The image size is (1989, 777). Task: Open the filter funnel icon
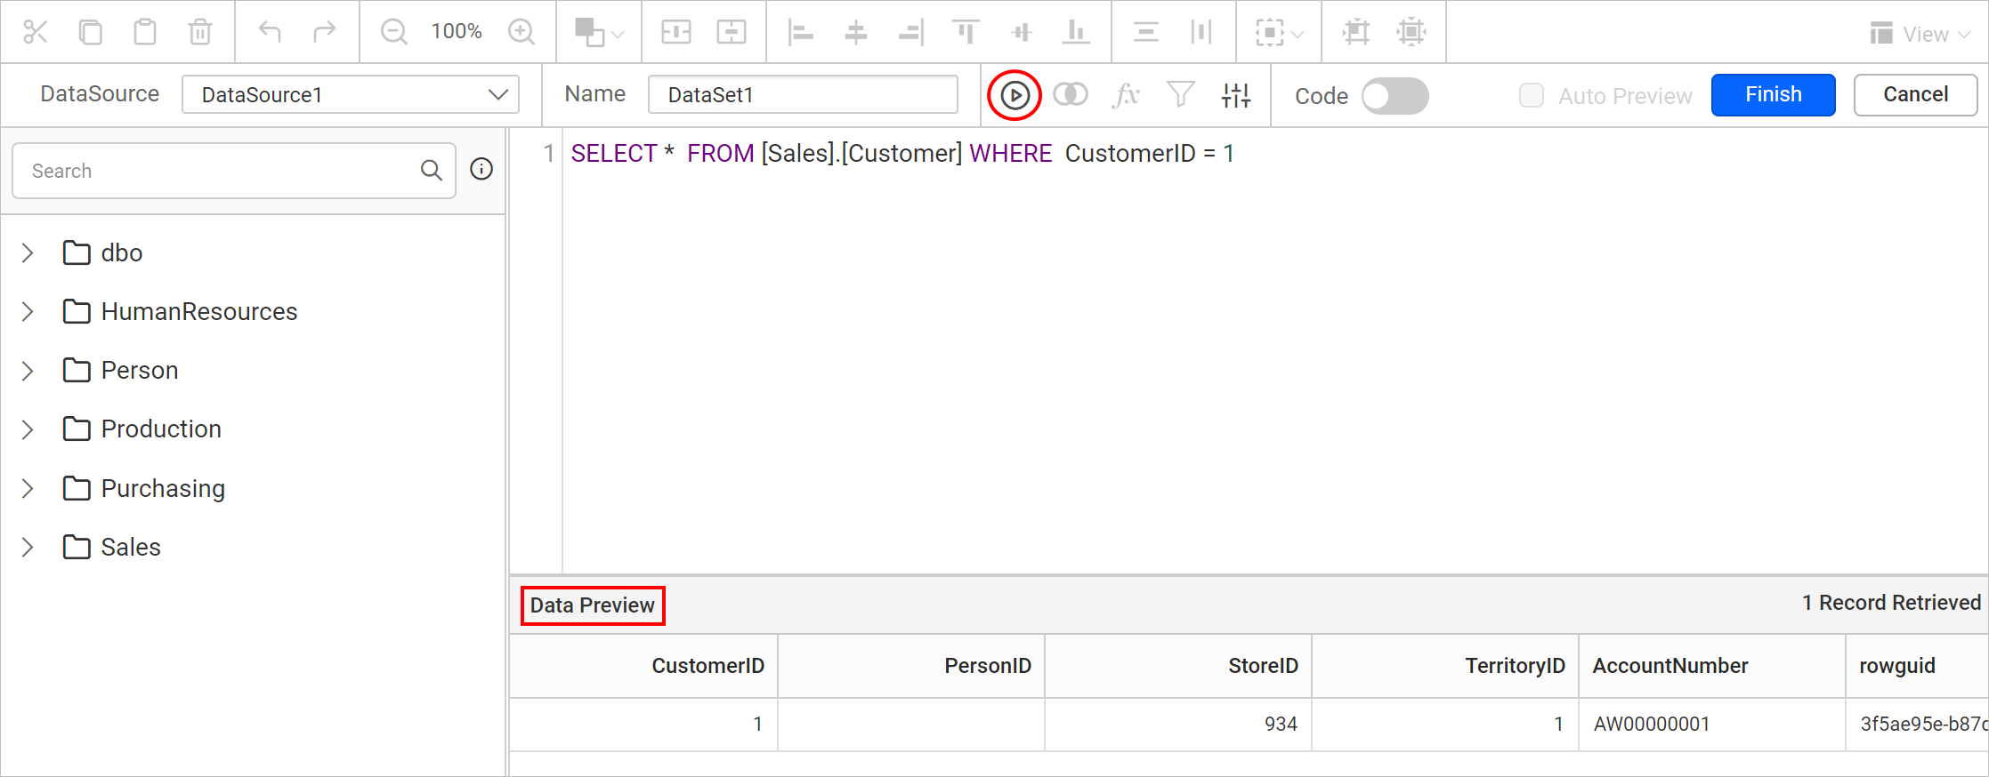[x=1181, y=94]
